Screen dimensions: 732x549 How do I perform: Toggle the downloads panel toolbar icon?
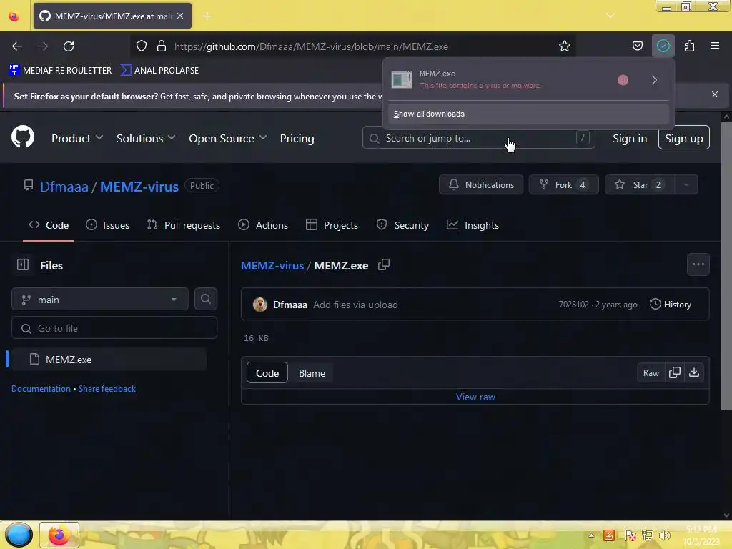pyautogui.click(x=663, y=46)
